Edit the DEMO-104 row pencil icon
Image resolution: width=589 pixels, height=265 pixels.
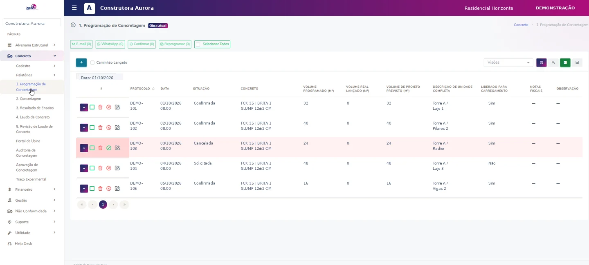tap(117, 168)
